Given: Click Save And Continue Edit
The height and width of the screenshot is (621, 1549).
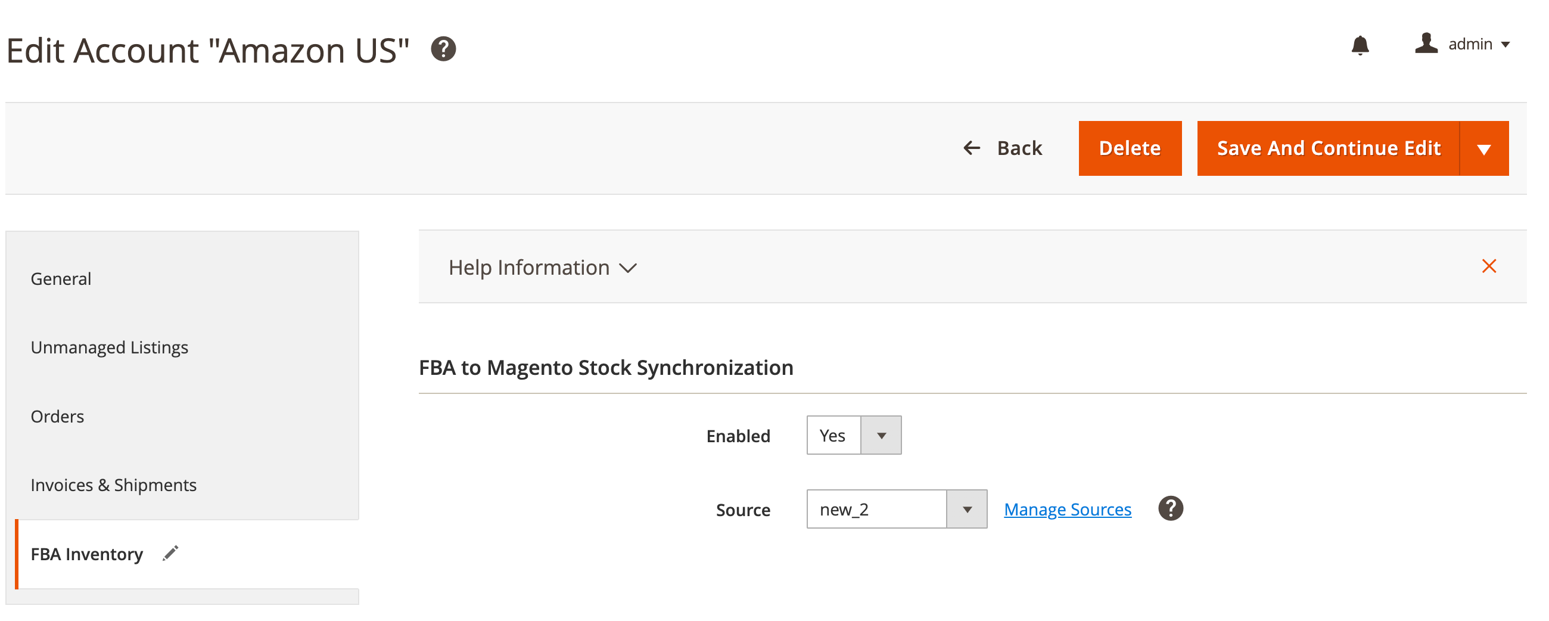Looking at the screenshot, I should pos(1328,148).
